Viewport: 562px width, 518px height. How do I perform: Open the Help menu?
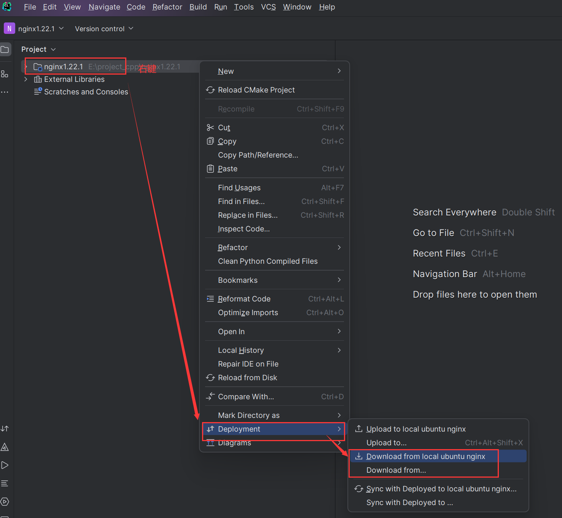click(x=327, y=7)
